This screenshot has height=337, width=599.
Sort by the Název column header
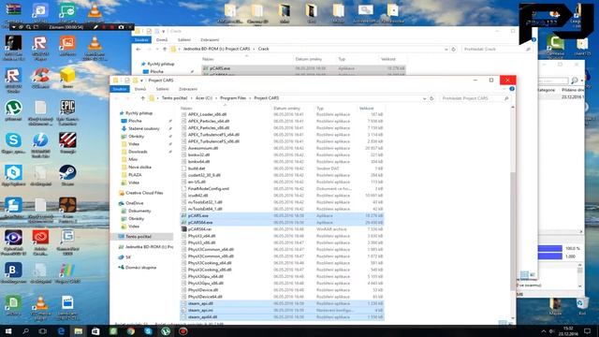click(186, 109)
